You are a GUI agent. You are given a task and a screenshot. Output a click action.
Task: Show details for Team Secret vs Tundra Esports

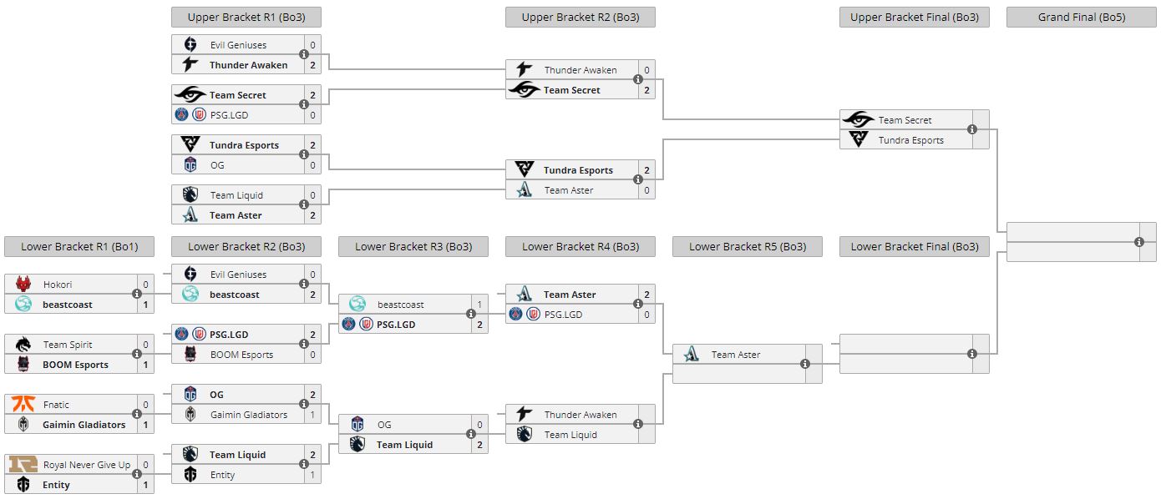pyautogui.click(x=972, y=130)
